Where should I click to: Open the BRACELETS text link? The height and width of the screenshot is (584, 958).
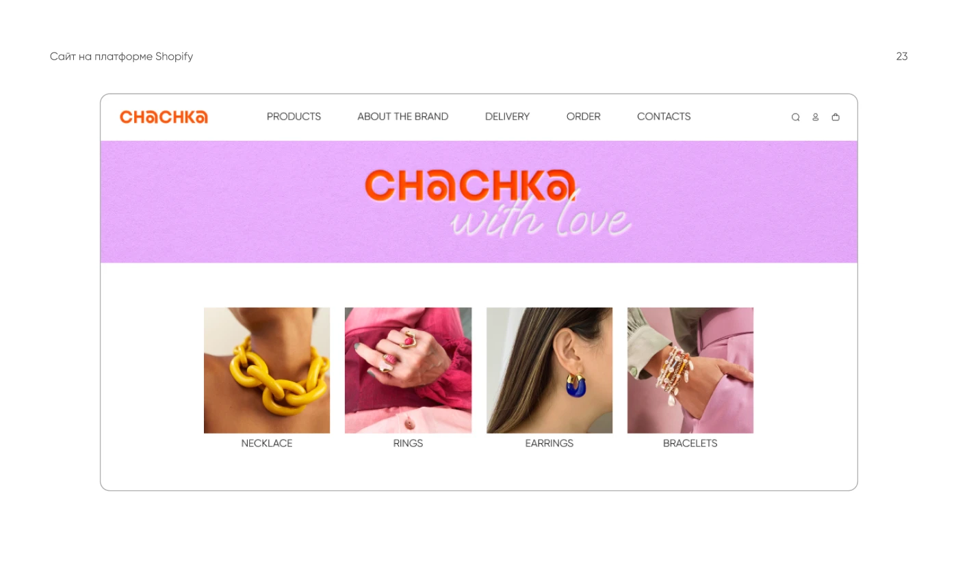(690, 443)
